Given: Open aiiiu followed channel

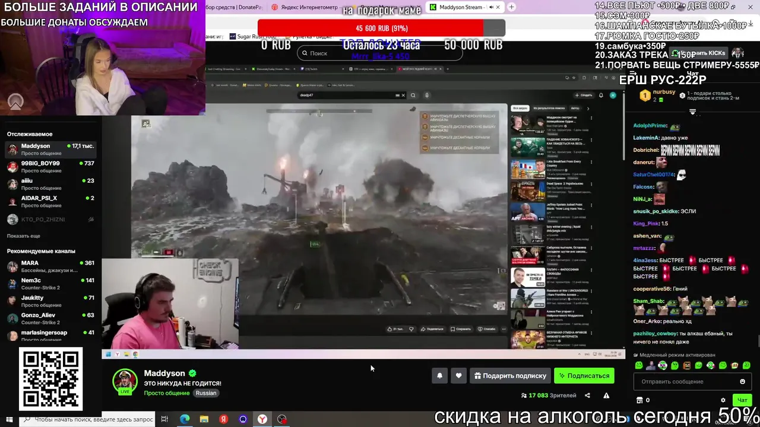Looking at the screenshot, I should pyautogui.click(x=50, y=184).
